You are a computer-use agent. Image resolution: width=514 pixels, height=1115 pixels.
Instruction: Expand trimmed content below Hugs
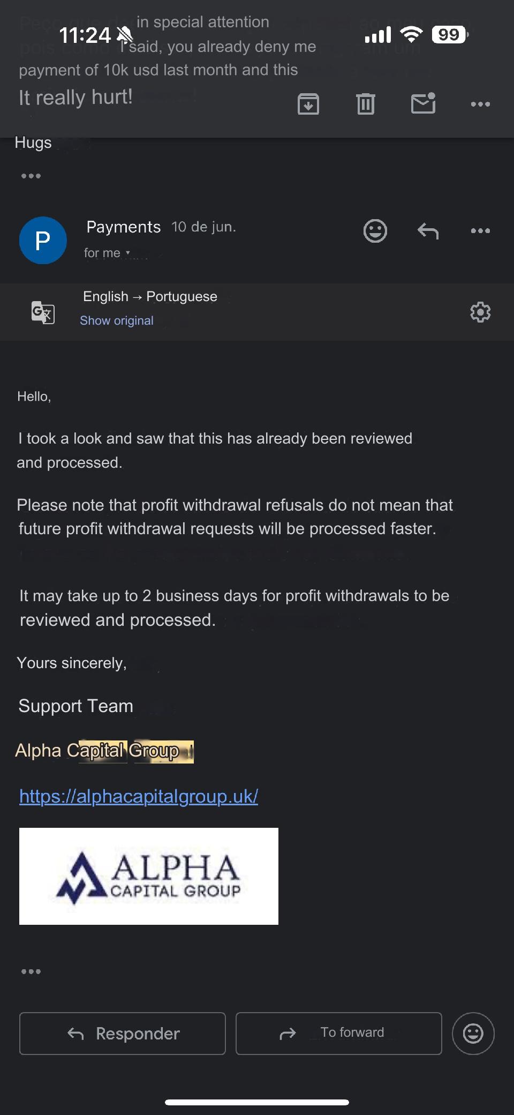pyautogui.click(x=31, y=176)
